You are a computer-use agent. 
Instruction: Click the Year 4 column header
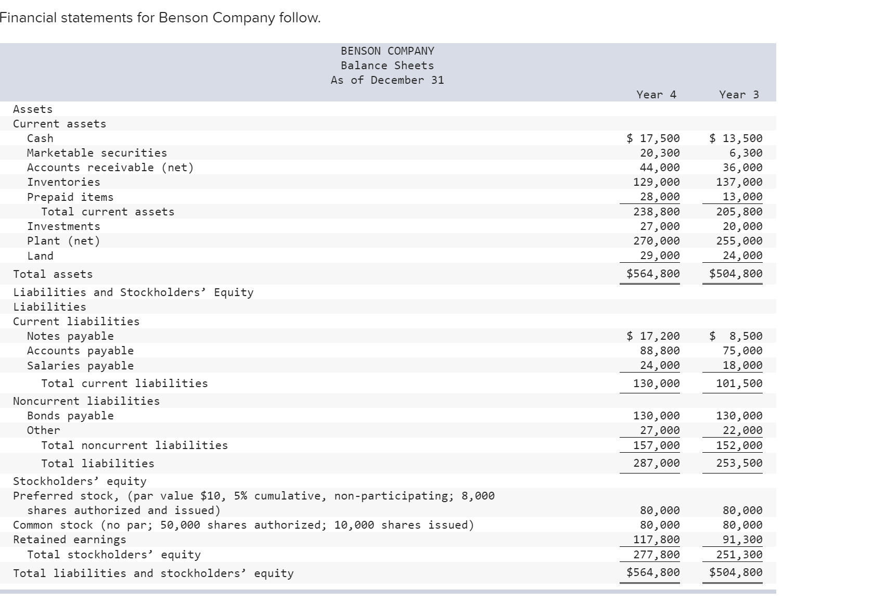pyautogui.click(x=656, y=95)
